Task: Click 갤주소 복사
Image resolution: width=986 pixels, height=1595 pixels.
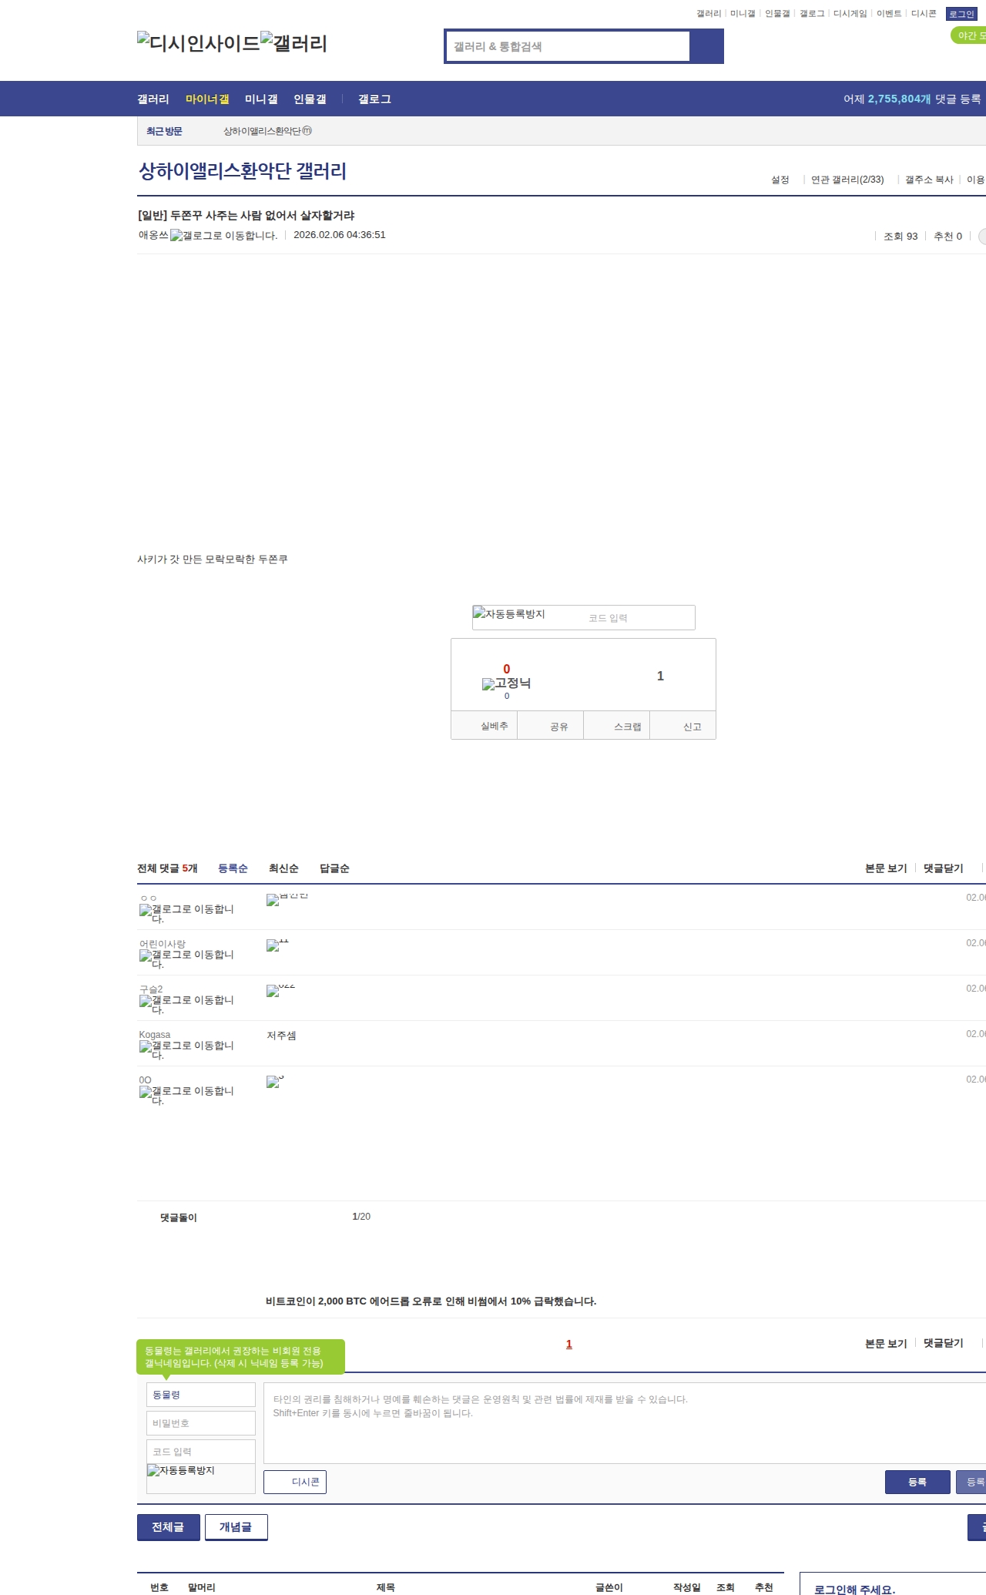Action: pyautogui.click(x=929, y=180)
